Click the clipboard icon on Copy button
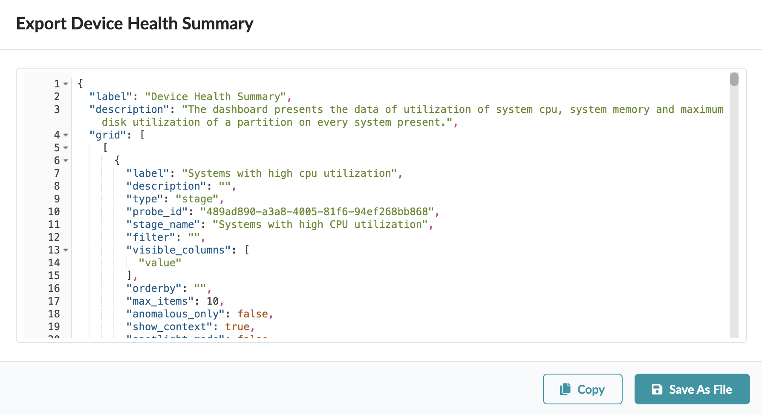The height and width of the screenshot is (415, 762). [x=565, y=389]
